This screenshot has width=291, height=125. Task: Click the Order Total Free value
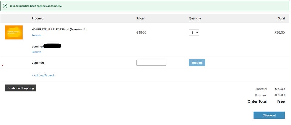click(x=281, y=101)
